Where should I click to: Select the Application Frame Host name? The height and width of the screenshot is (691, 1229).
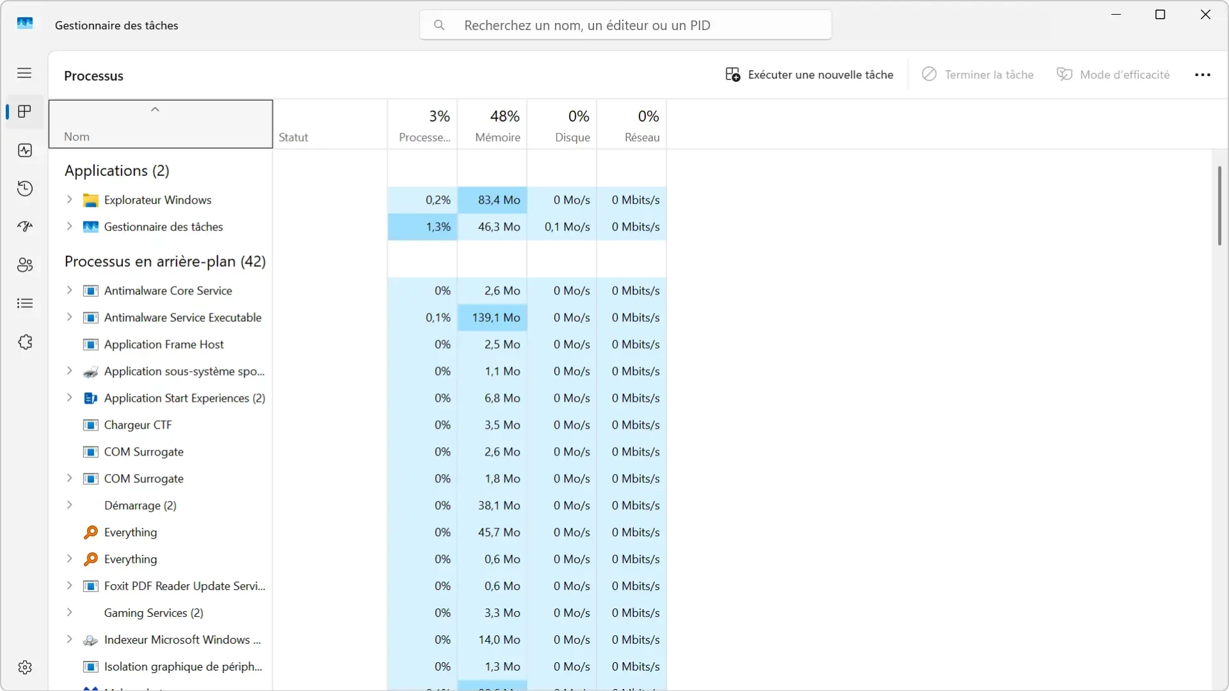(x=164, y=344)
